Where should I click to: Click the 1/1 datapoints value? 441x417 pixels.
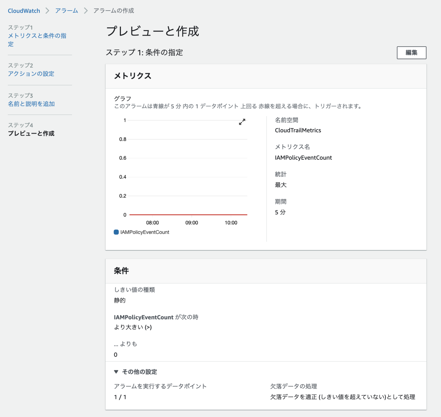click(x=121, y=397)
